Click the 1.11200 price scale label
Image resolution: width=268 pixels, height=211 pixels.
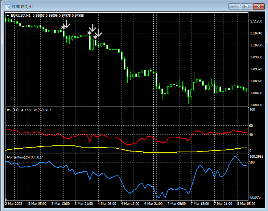coord(256,21)
